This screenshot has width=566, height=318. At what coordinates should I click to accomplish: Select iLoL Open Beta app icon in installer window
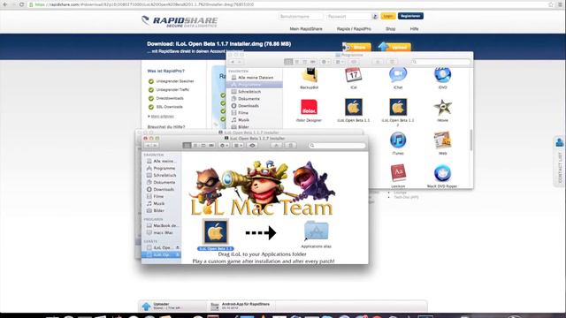pos(215,231)
